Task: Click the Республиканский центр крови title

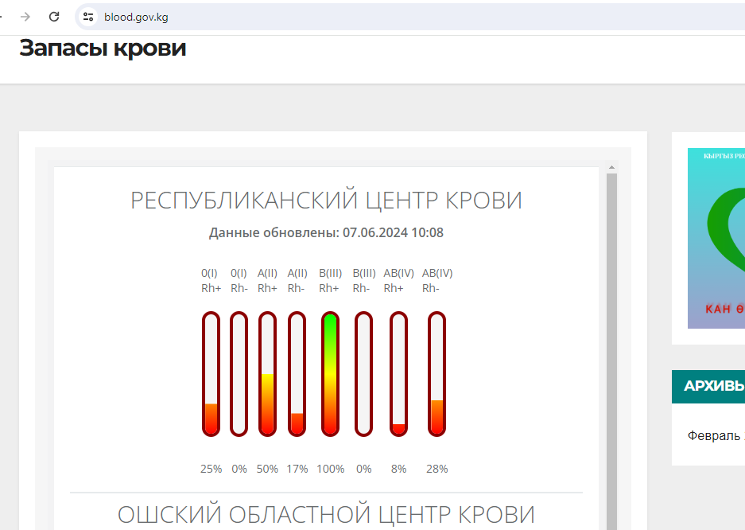Action: click(x=326, y=201)
